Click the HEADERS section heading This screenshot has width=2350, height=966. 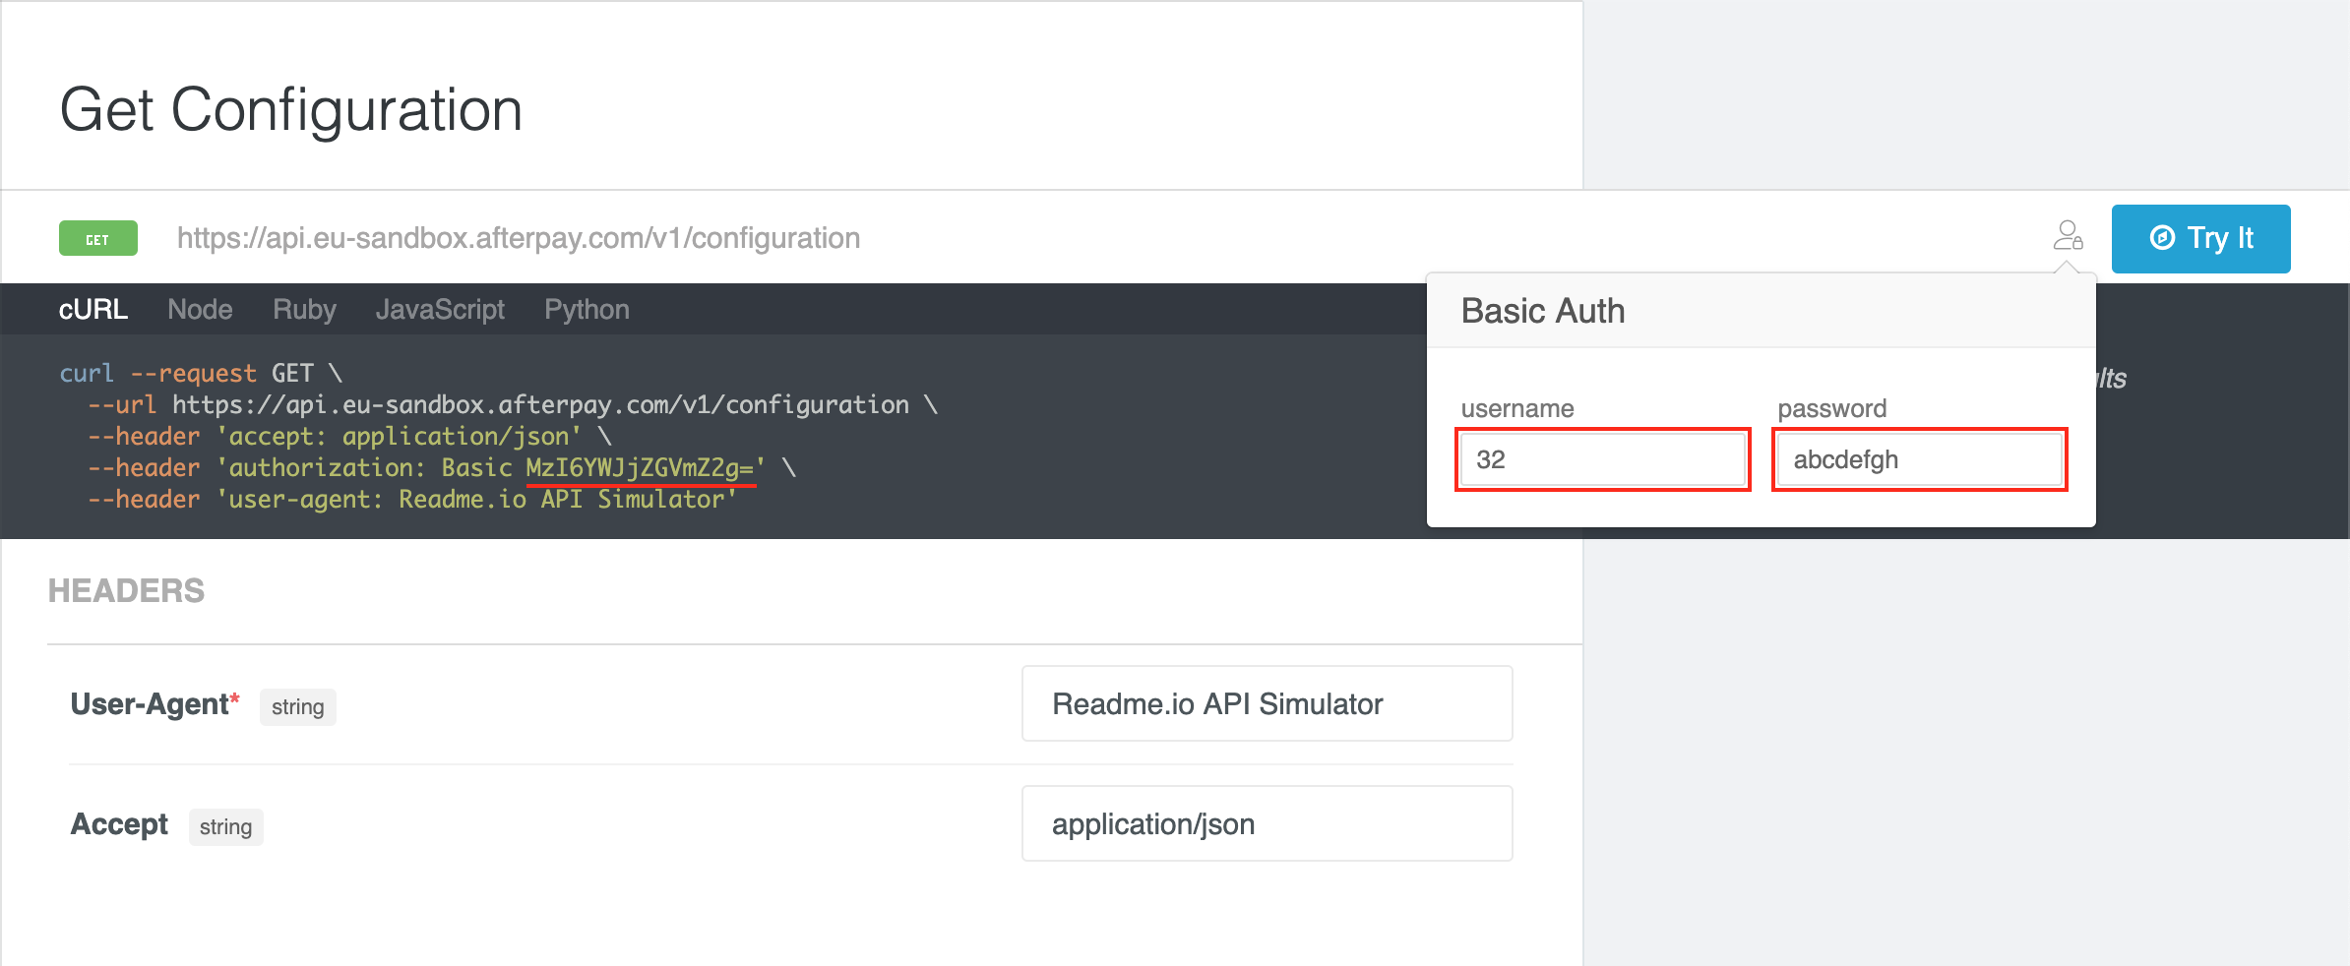point(126,591)
